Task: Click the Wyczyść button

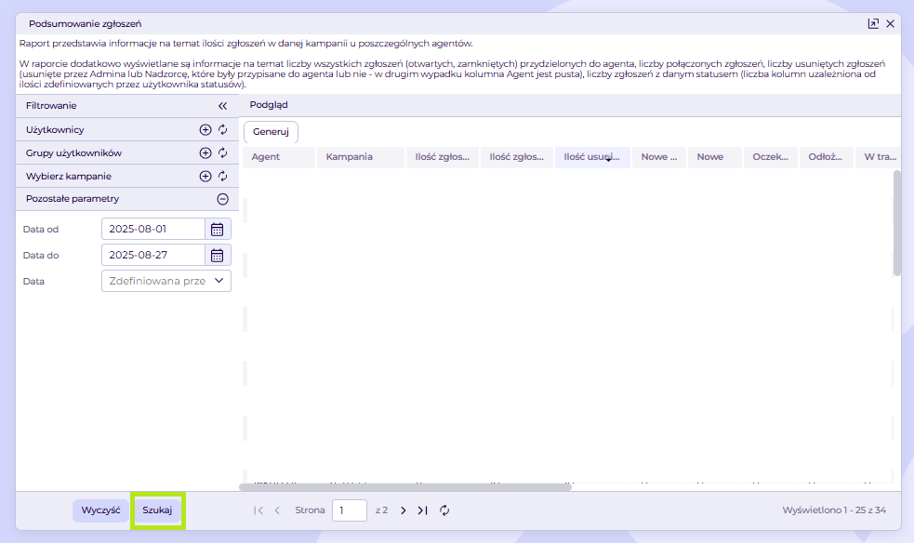Action: point(100,510)
